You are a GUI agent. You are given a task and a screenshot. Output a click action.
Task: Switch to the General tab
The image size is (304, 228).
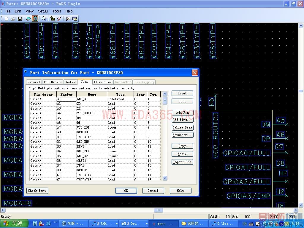pyautogui.click(x=34, y=82)
